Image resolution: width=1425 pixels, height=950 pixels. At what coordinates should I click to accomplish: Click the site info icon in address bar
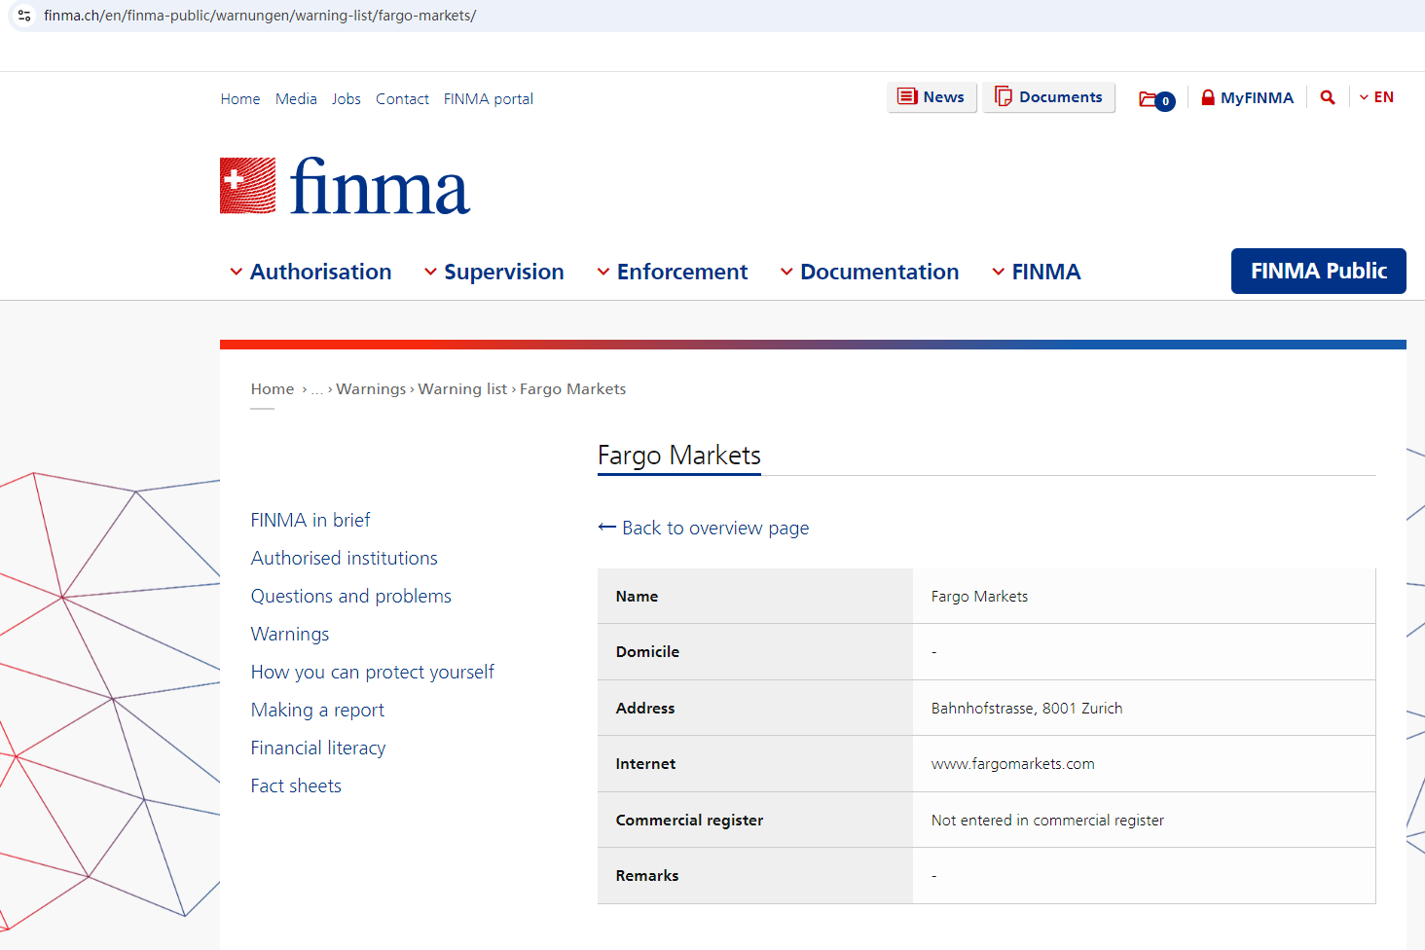[x=24, y=16]
